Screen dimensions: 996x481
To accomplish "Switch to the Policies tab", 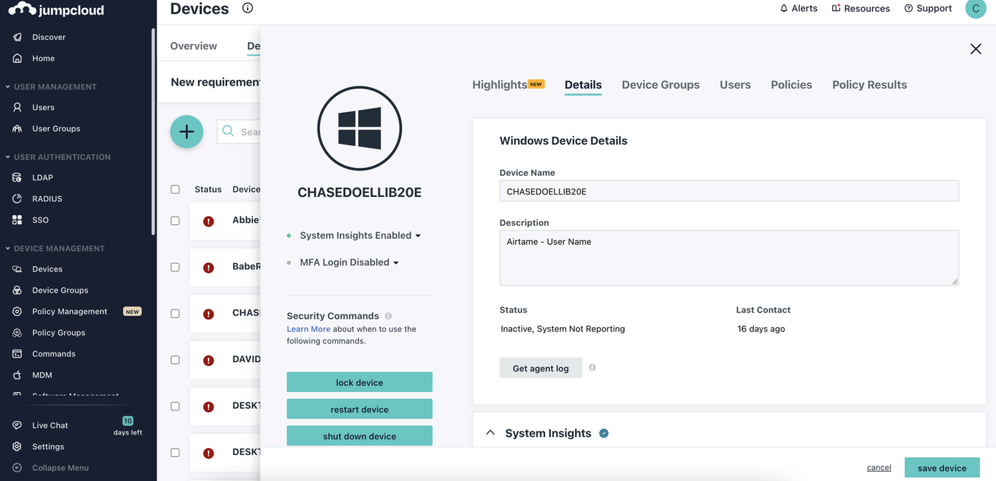I will pyautogui.click(x=791, y=85).
